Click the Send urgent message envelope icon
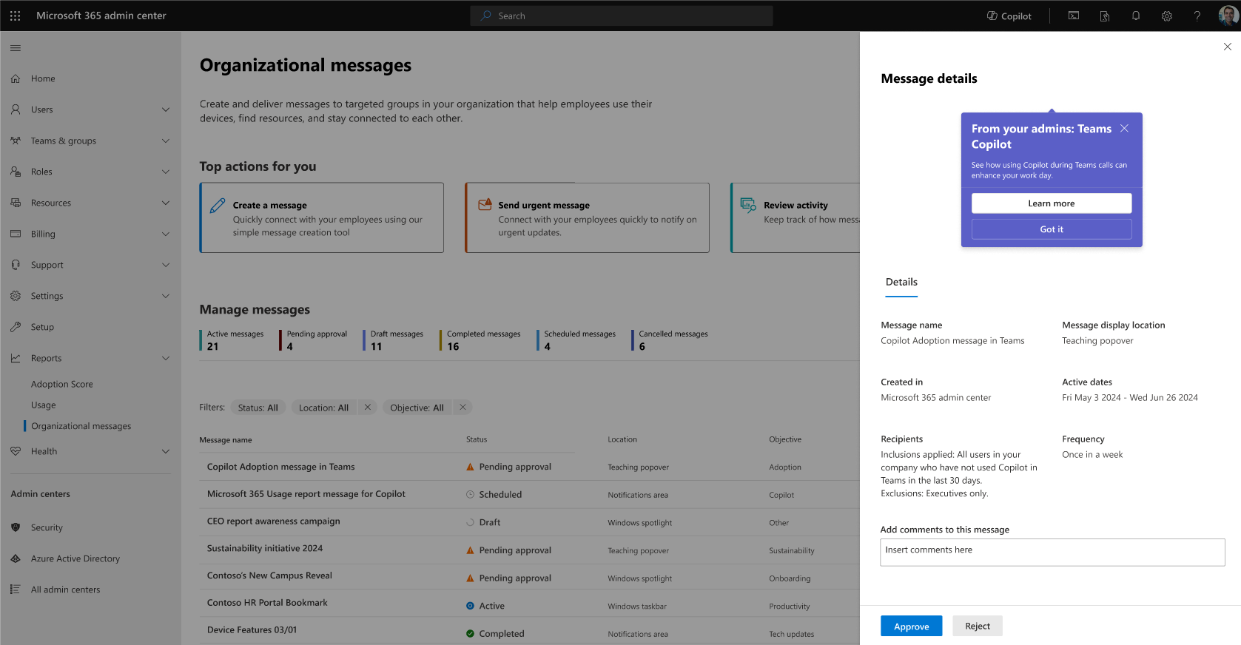Image resolution: width=1241 pixels, height=645 pixels. pos(485,205)
